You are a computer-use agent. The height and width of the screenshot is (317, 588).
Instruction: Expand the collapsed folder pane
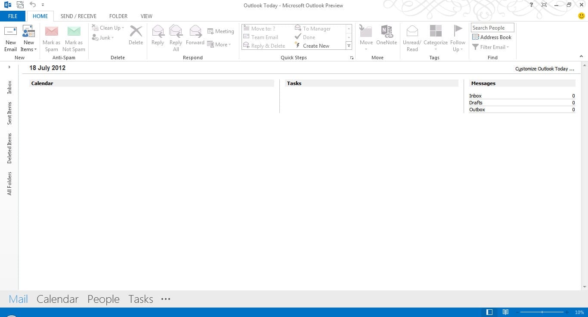pos(9,67)
